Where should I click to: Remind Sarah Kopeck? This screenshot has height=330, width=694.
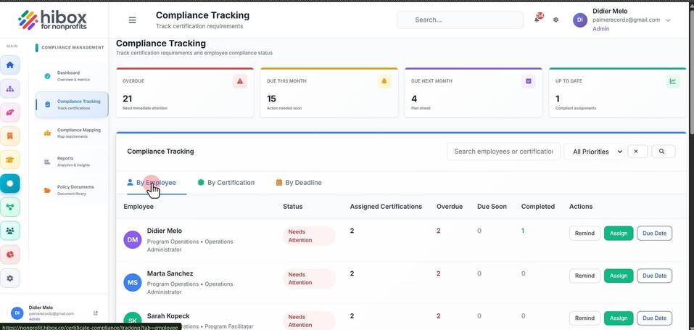[584, 318]
